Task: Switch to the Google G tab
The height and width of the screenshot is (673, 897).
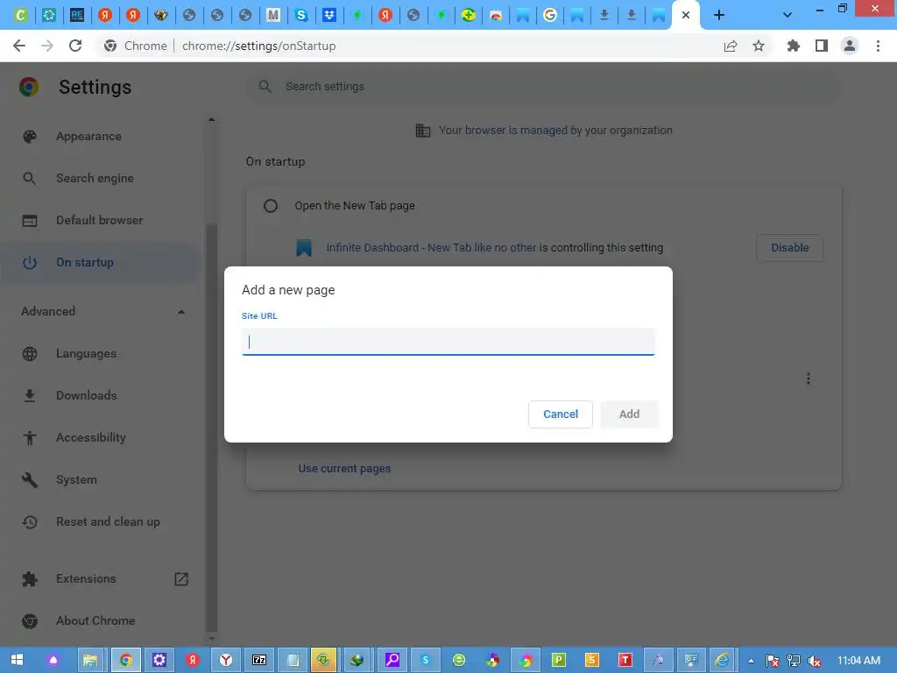Action: pos(550,16)
